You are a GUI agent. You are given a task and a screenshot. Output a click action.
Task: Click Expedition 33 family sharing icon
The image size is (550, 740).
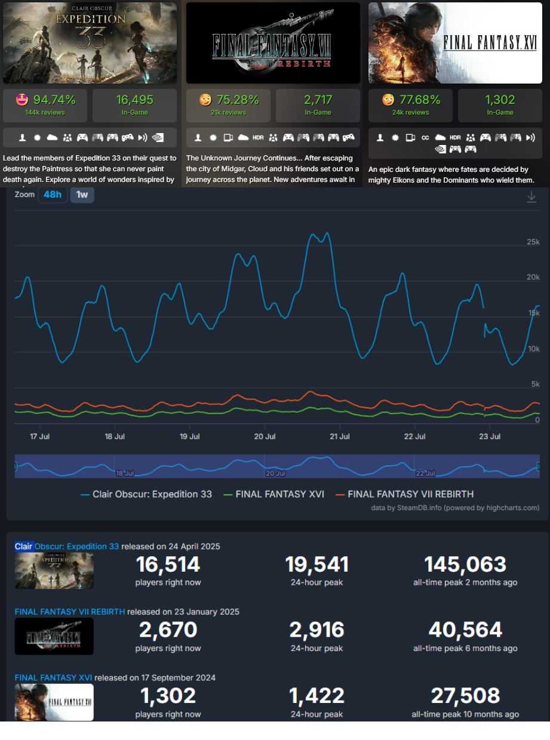67,138
